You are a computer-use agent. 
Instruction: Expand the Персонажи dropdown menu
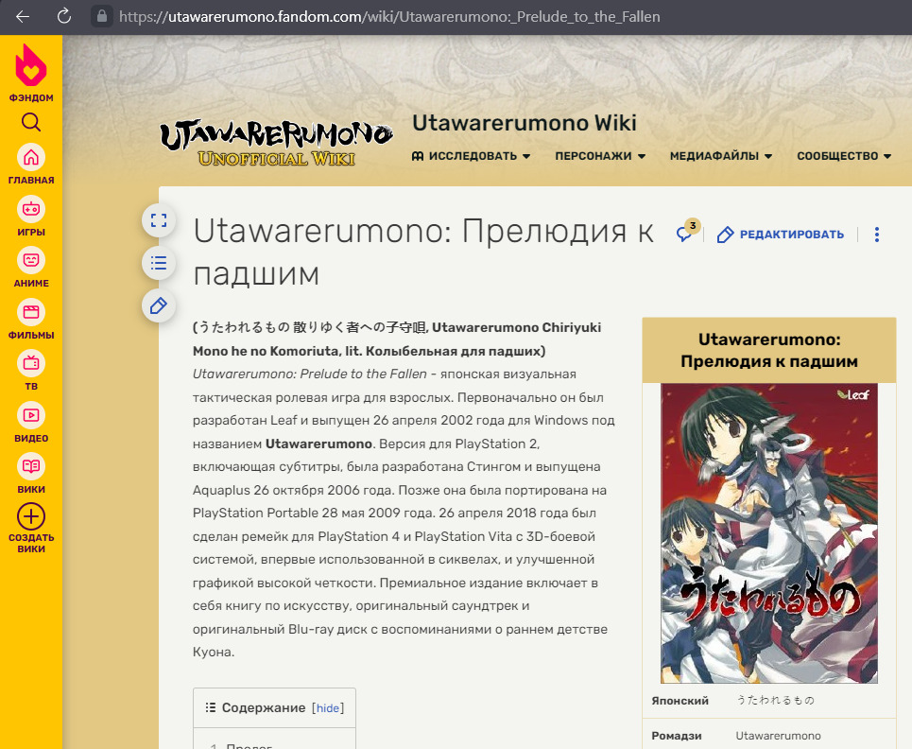[x=600, y=156]
